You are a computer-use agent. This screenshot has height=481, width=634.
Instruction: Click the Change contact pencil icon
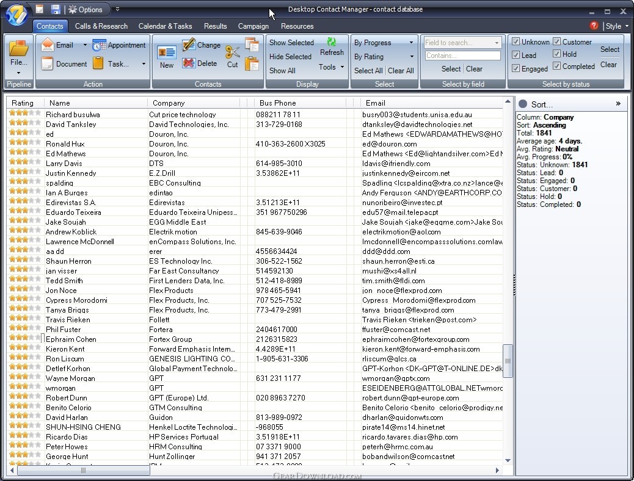[x=189, y=45]
